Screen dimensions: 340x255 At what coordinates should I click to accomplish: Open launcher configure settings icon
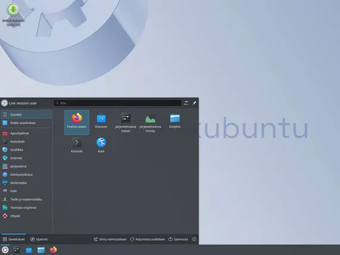pyautogui.click(x=186, y=103)
